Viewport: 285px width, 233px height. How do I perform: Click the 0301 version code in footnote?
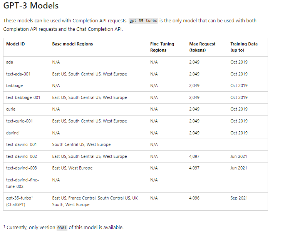tap(62, 228)
